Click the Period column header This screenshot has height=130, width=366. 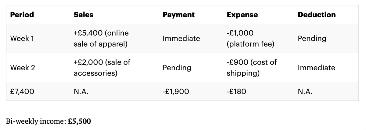pyautogui.click(x=22, y=15)
